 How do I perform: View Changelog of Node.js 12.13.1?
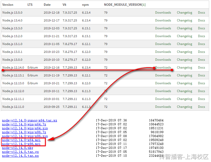pyautogui.click(x=185, y=75)
